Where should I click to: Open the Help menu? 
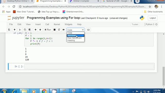click(79, 24)
